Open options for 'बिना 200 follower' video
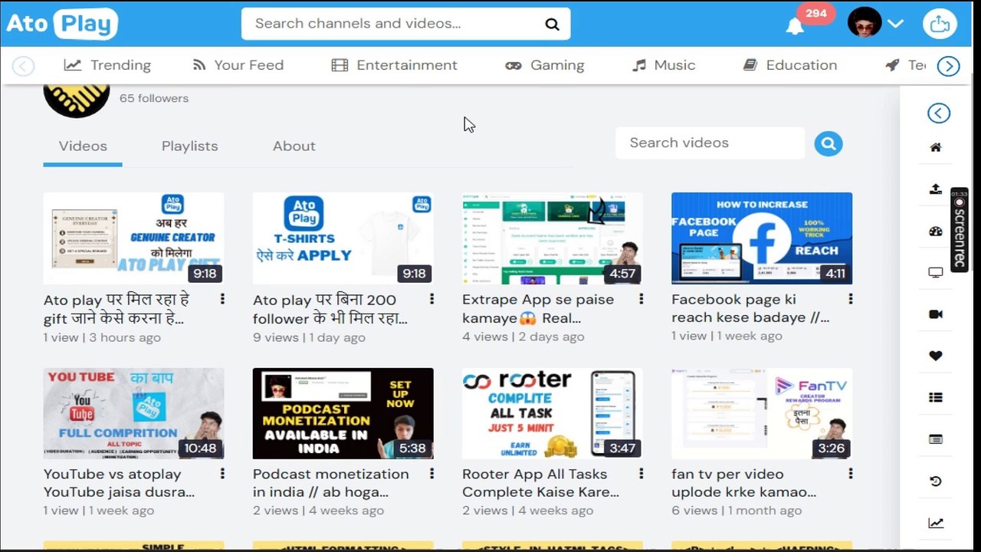Viewport: 981px width, 552px height. click(x=431, y=299)
